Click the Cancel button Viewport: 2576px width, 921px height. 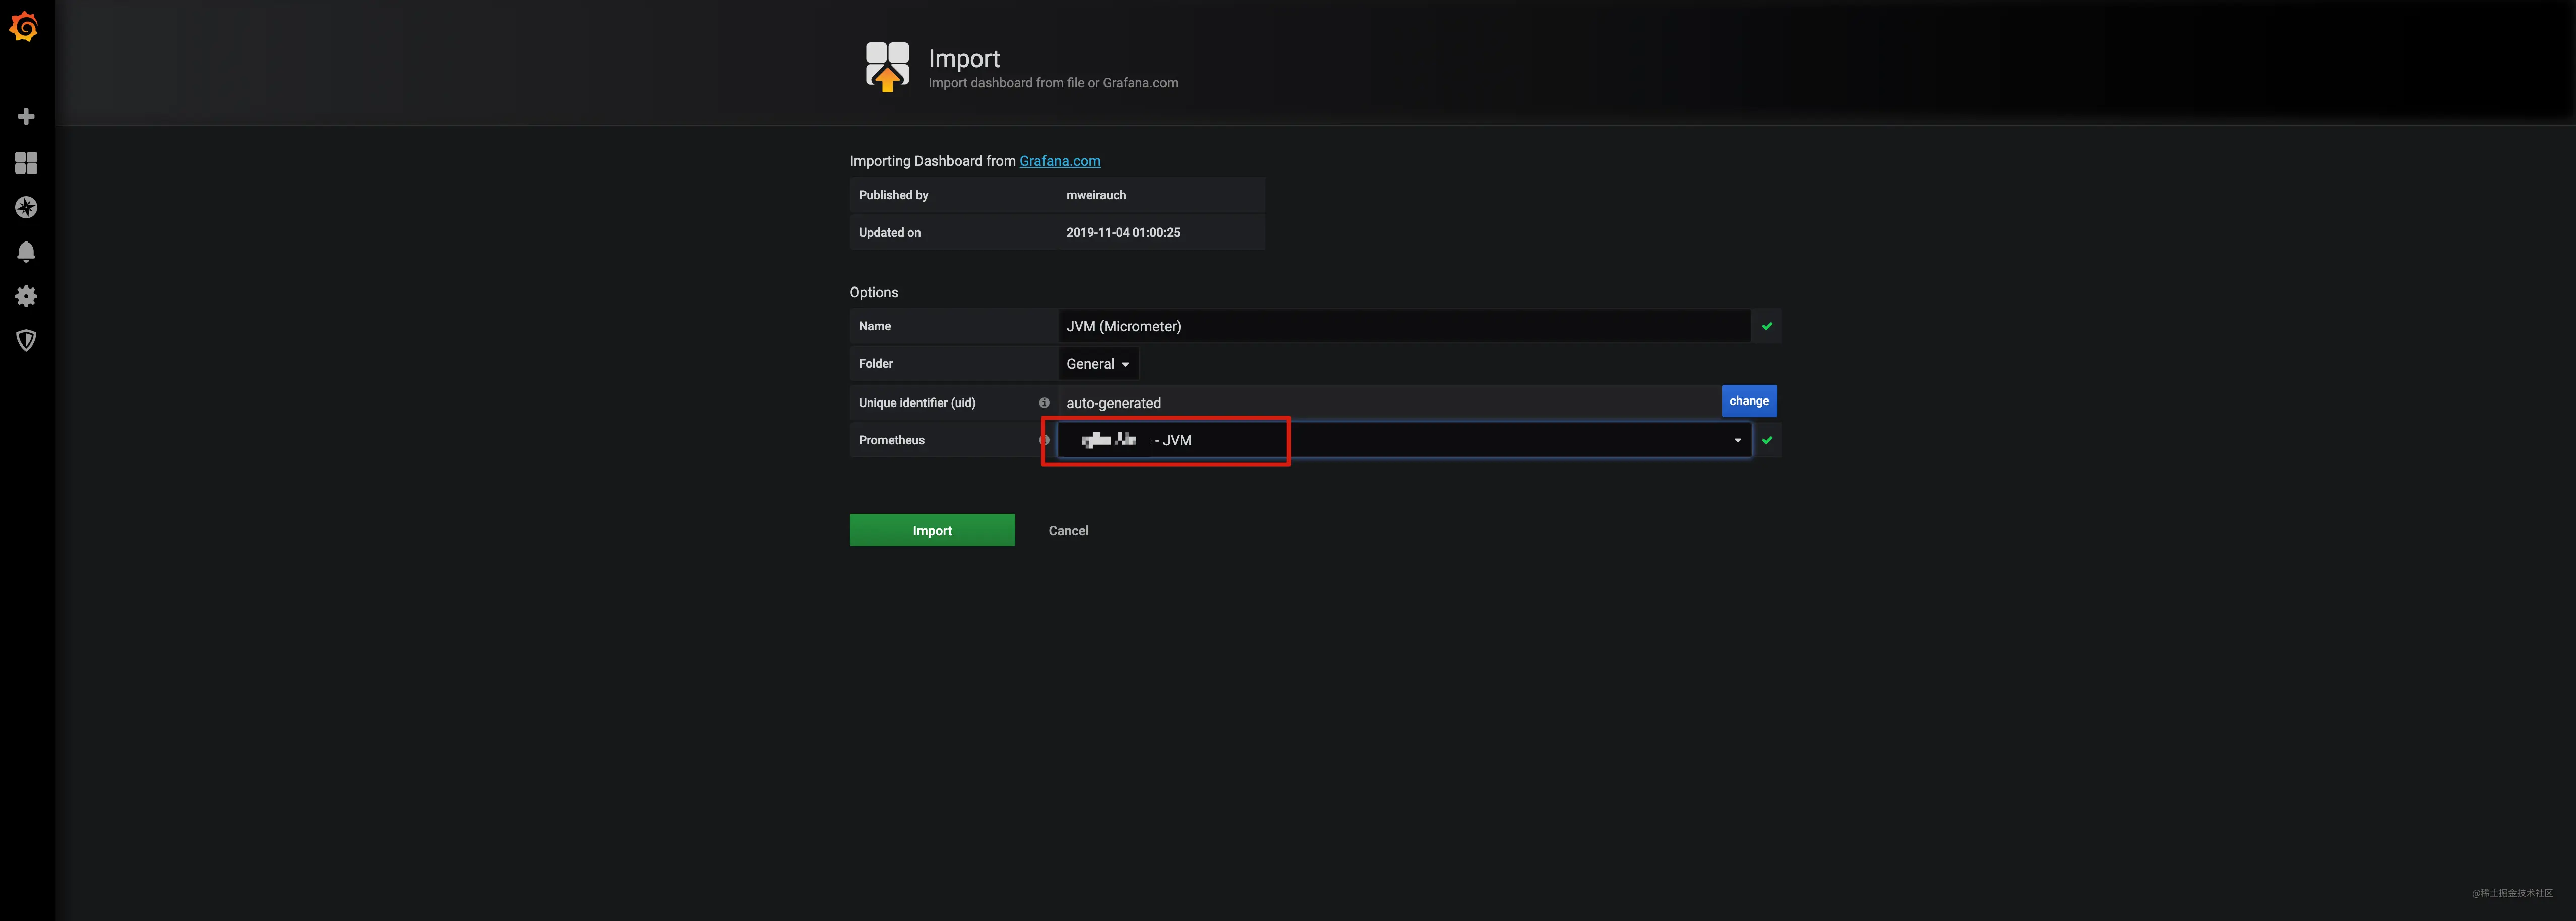pos(1068,531)
